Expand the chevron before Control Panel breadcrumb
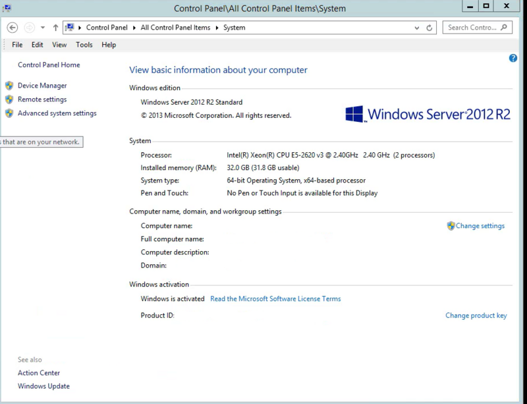 [x=80, y=28]
